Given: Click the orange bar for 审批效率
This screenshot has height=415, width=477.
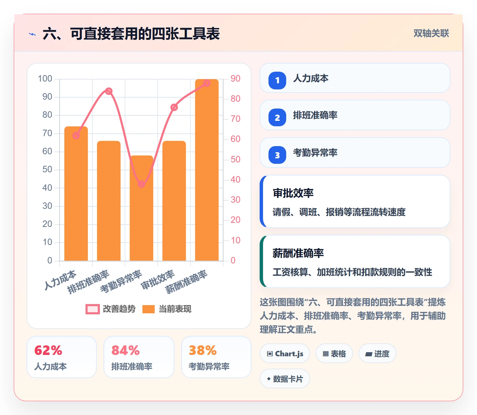Looking at the screenshot, I should click(x=174, y=201).
